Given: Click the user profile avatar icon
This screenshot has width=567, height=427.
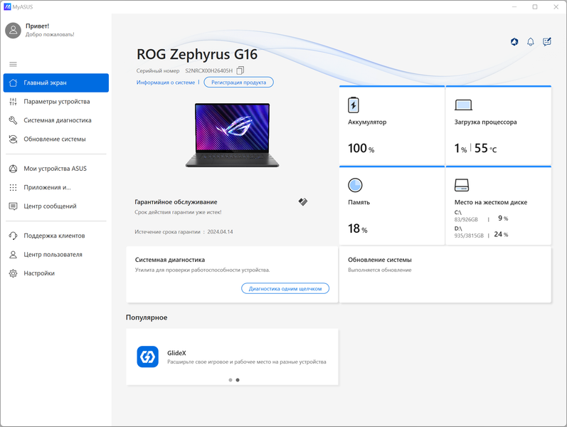Looking at the screenshot, I should pyautogui.click(x=13, y=31).
